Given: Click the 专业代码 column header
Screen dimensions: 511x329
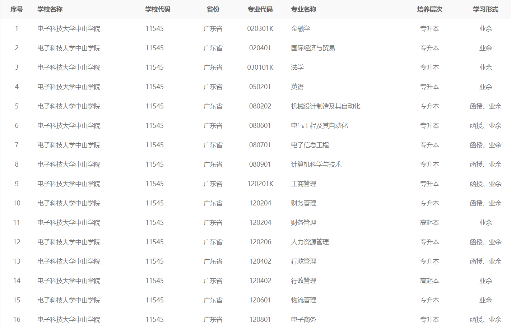Looking at the screenshot, I should click(260, 9).
